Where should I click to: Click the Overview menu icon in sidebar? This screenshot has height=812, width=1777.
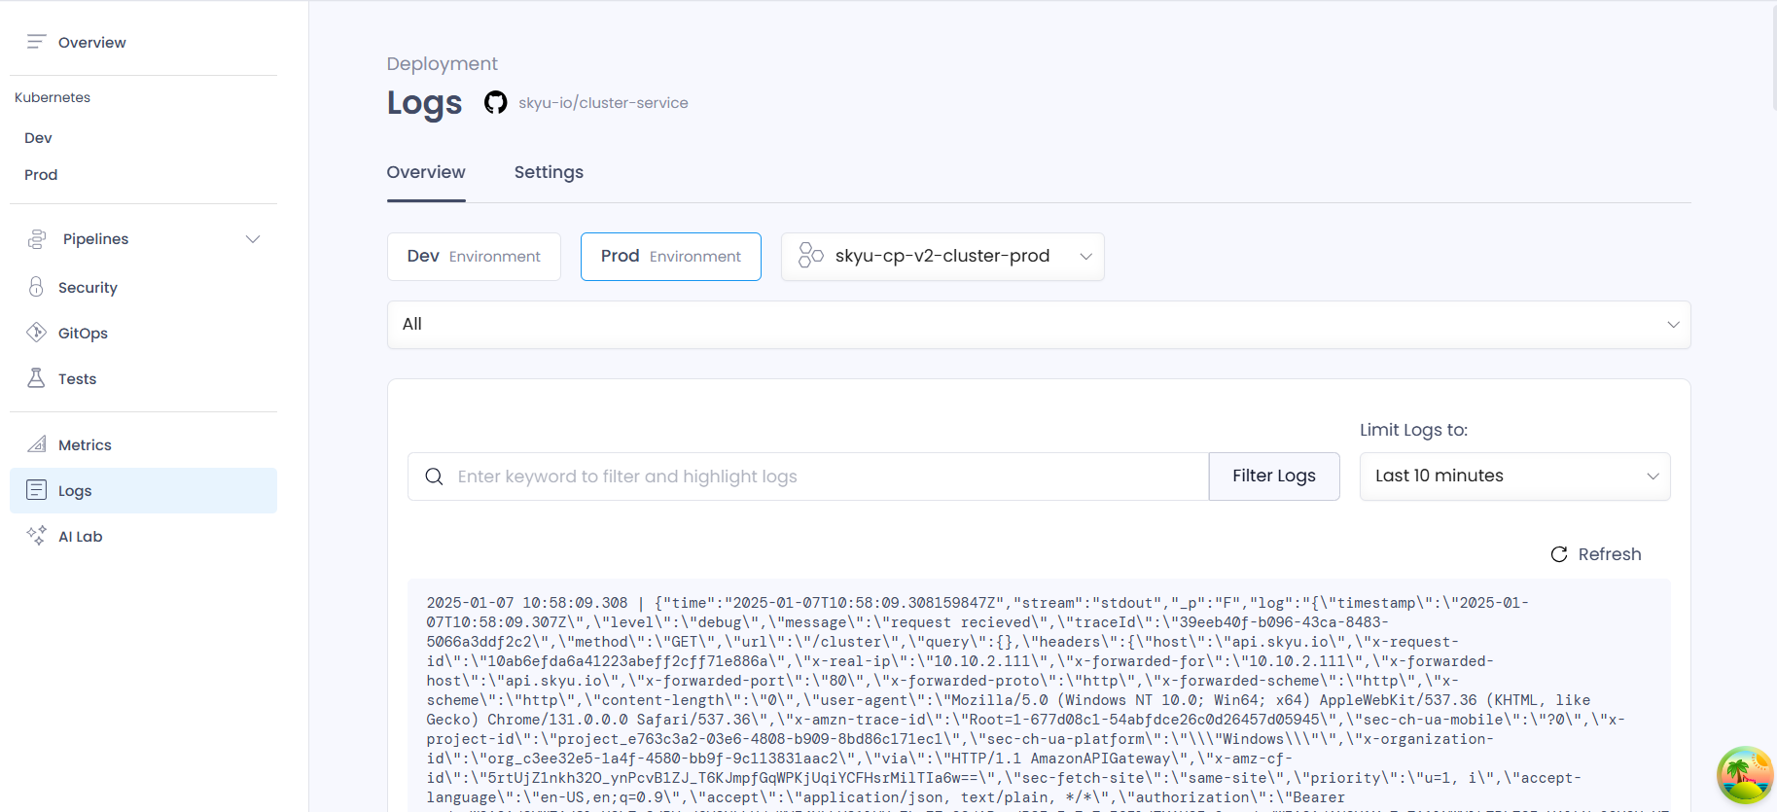pyautogui.click(x=36, y=42)
